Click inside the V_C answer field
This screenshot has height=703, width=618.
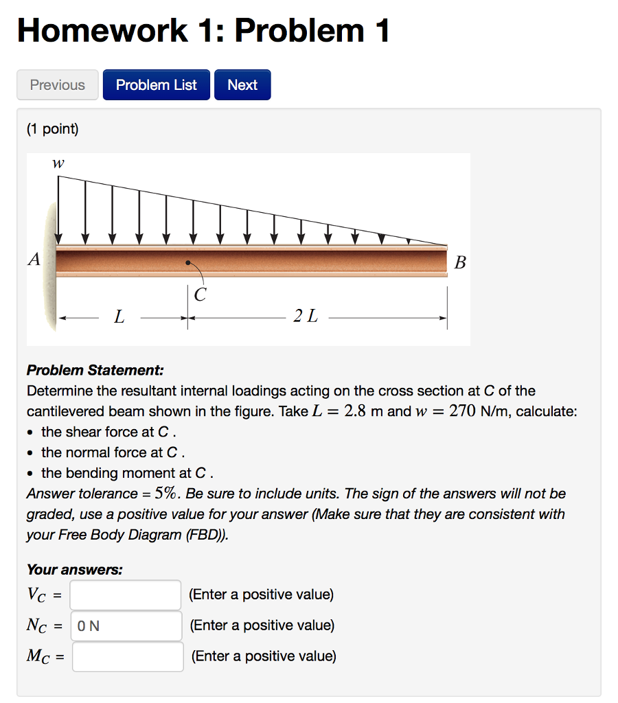click(x=125, y=595)
